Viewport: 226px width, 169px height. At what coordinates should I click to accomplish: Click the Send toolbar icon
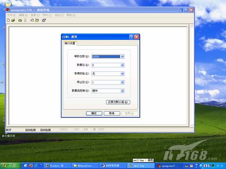pyautogui.click(x=32, y=20)
